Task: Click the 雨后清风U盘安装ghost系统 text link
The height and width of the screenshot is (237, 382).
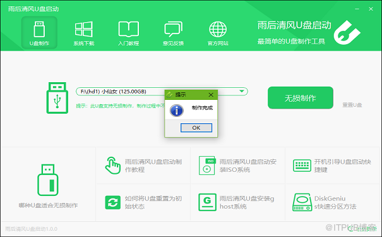Action: 247,202
